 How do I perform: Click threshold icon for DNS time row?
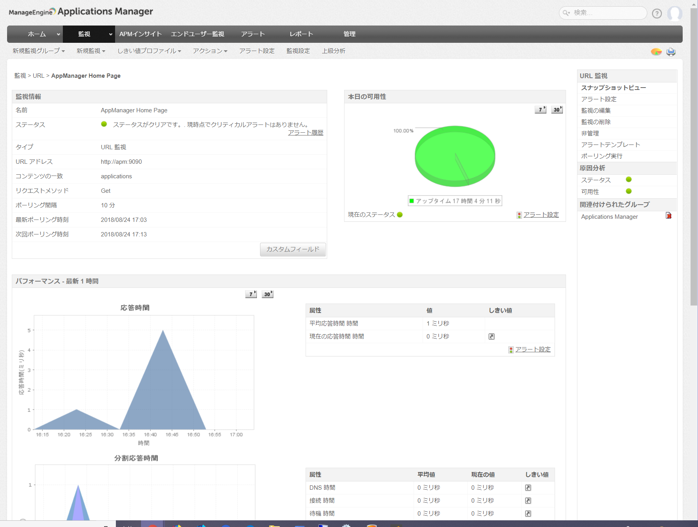528,487
